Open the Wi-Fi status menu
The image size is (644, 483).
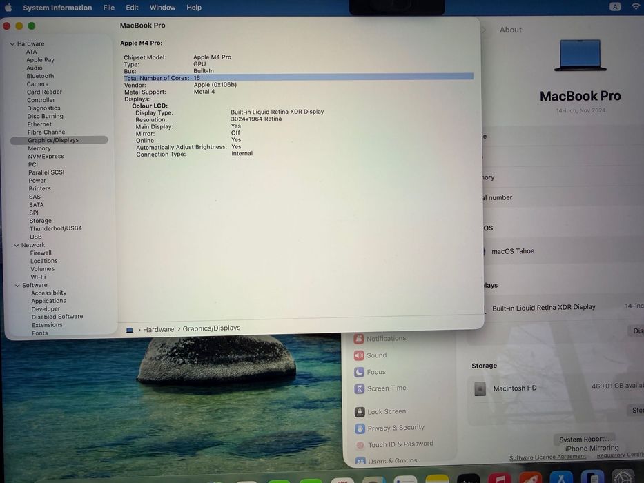(636, 7)
